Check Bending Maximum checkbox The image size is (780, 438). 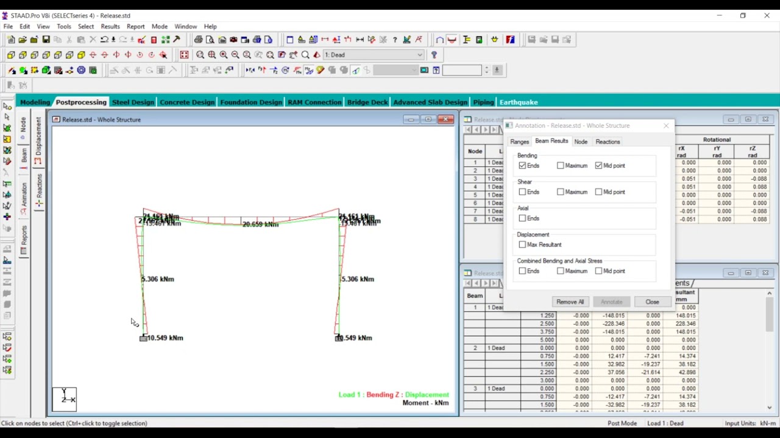coord(561,165)
